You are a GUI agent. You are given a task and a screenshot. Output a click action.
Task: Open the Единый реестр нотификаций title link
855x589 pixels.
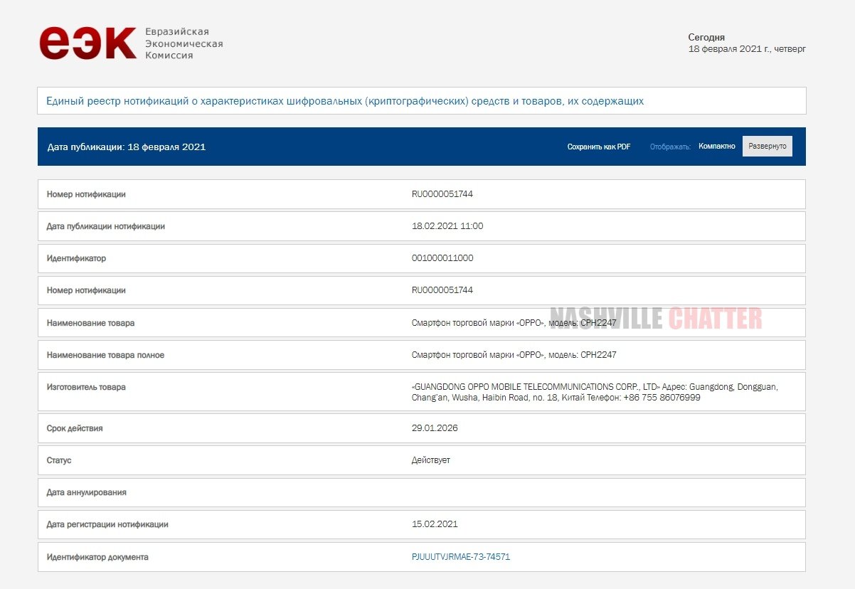tap(345, 101)
